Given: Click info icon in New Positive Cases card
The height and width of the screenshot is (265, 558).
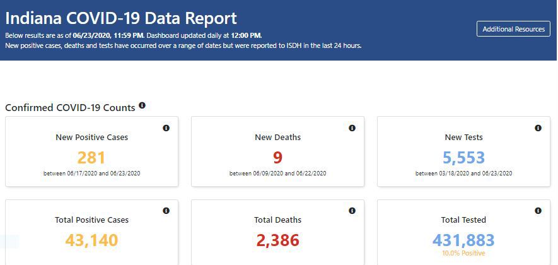Looking at the screenshot, I should pos(166,128).
